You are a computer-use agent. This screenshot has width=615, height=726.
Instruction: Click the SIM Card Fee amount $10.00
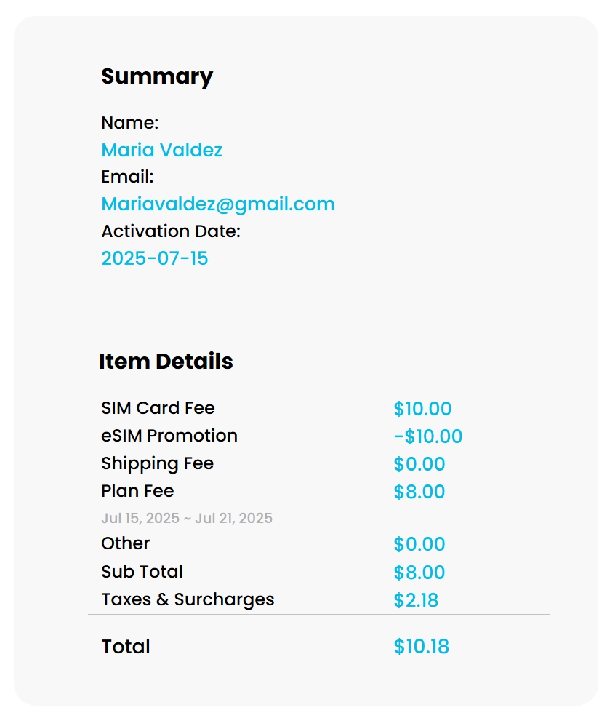422,409
